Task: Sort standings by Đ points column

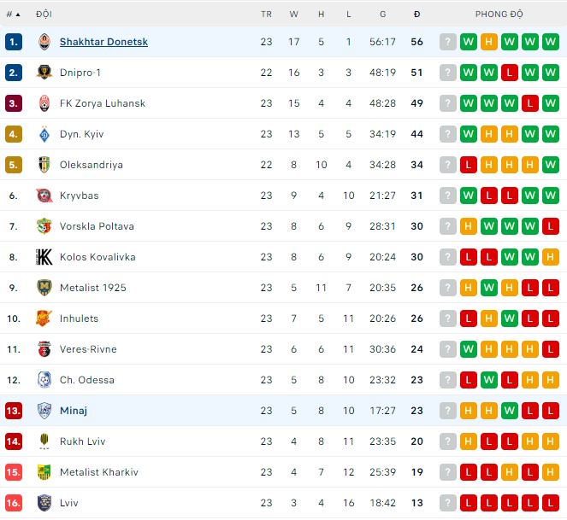Action: [x=416, y=15]
